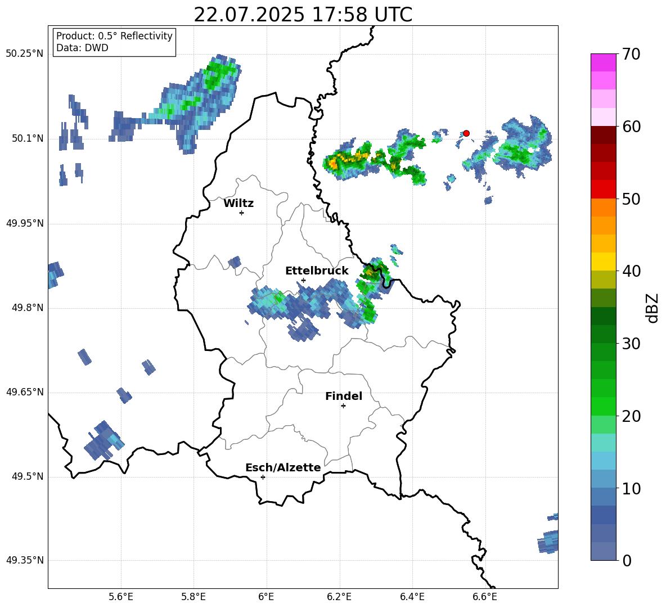Click the 49.95°N latitude label
The height and width of the screenshot is (608, 666).
click(25, 223)
